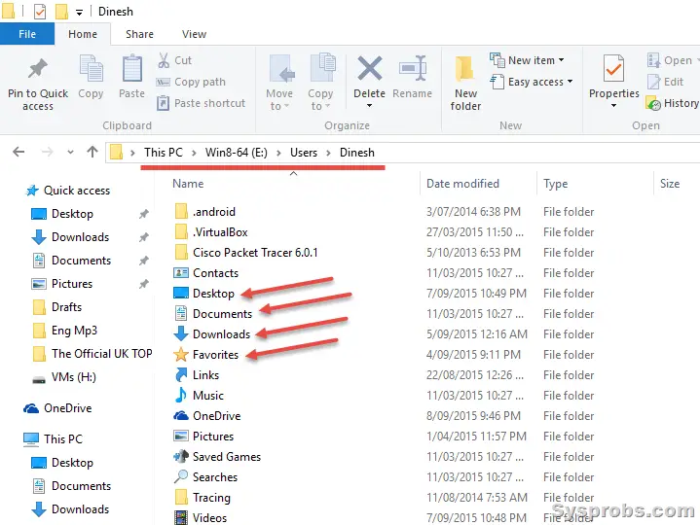The image size is (700, 525).
Task: Click the title bar Properties quick-access icon
Action: pos(40,11)
